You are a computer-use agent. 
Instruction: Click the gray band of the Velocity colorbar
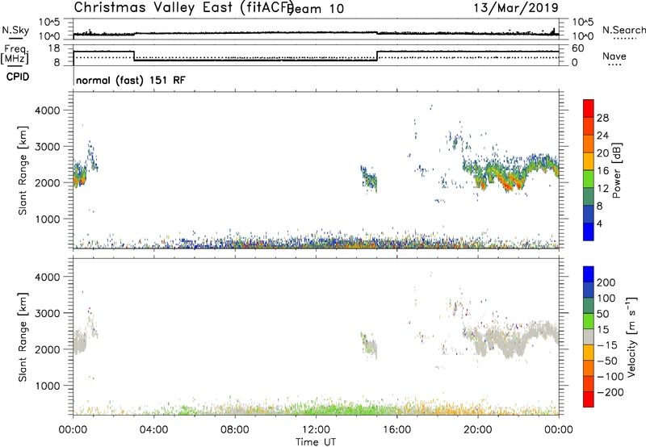click(589, 337)
